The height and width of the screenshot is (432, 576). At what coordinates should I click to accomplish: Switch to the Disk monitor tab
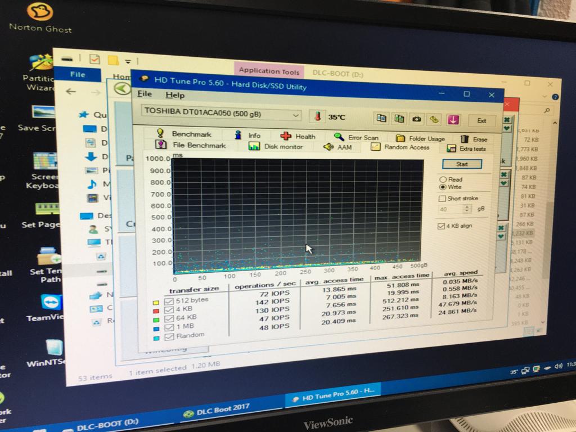[x=276, y=146]
